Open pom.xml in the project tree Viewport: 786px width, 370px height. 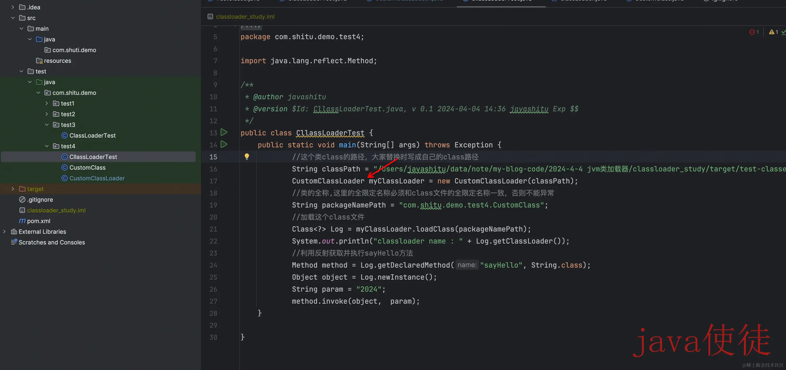point(38,221)
